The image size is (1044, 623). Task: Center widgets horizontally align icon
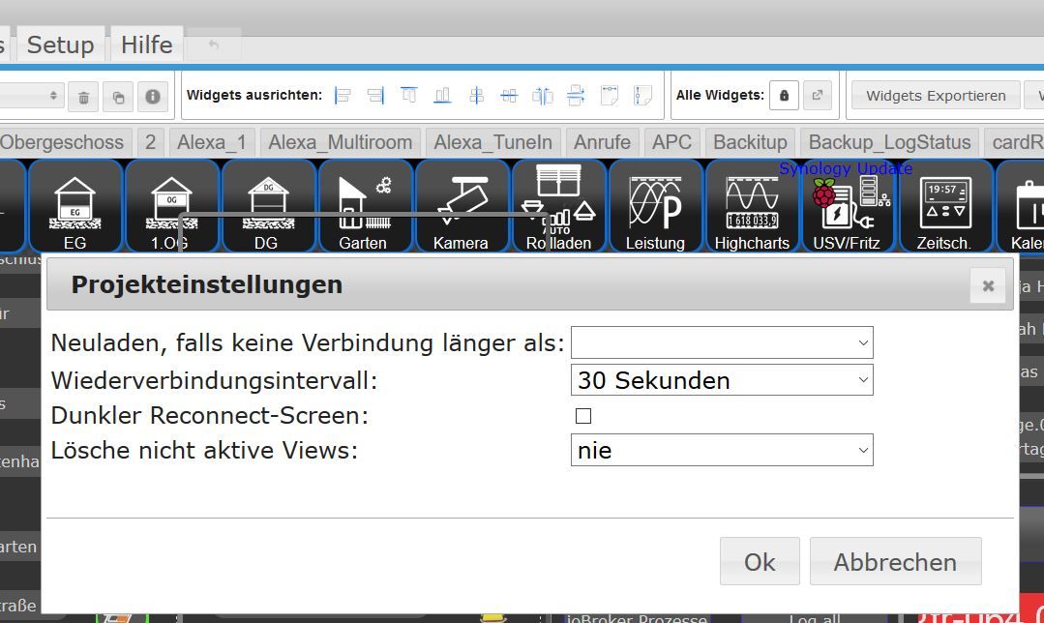point(476,96)
